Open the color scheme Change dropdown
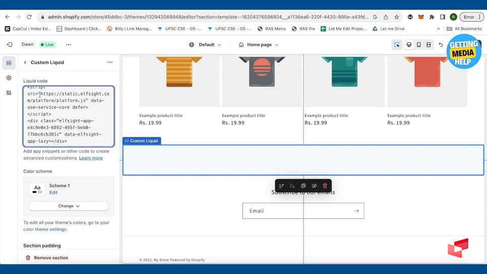This screenshot has width=487, height=274. pos(69,206)
